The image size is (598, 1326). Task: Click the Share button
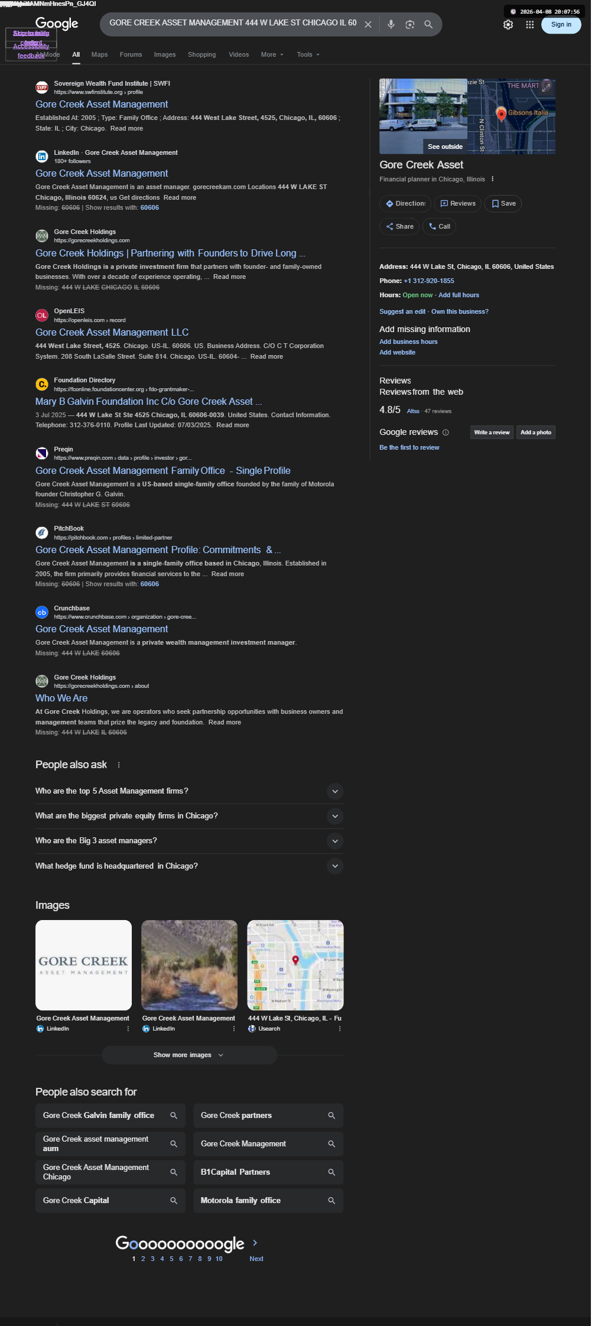tap(399, 226)
